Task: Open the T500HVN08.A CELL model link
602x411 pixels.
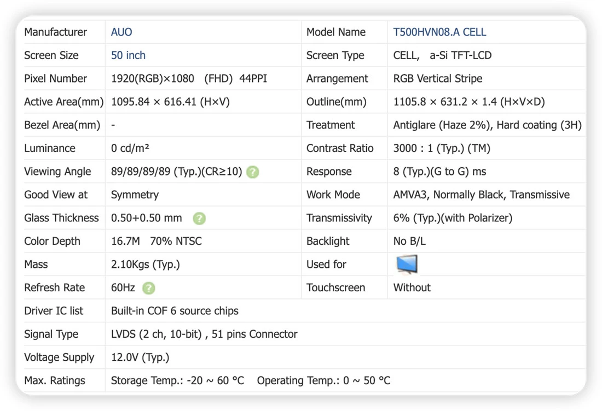Action: point(439,32)
